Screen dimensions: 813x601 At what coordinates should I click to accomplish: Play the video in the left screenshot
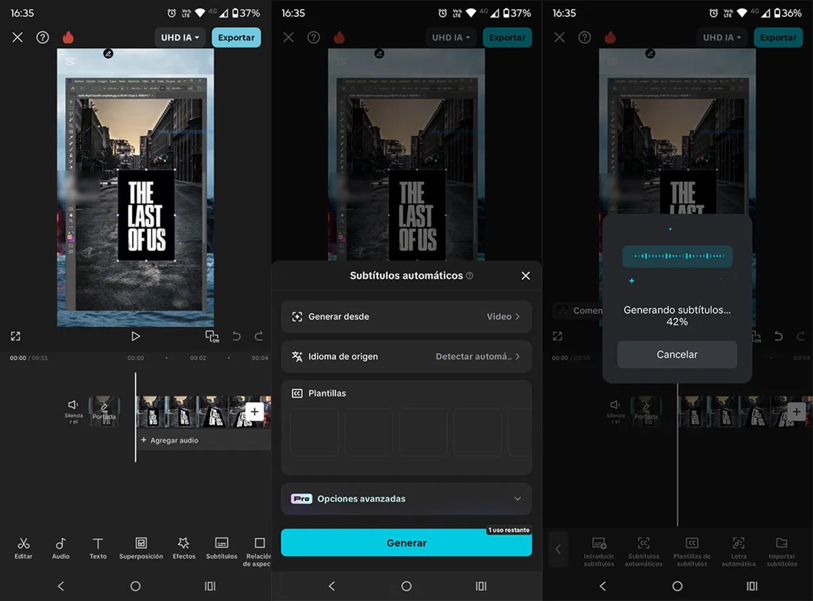point(135,336)
